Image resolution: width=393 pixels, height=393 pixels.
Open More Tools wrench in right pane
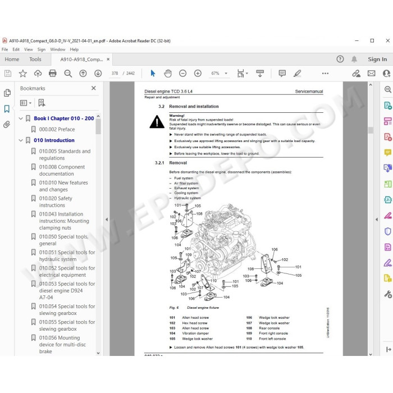point(388,294)
